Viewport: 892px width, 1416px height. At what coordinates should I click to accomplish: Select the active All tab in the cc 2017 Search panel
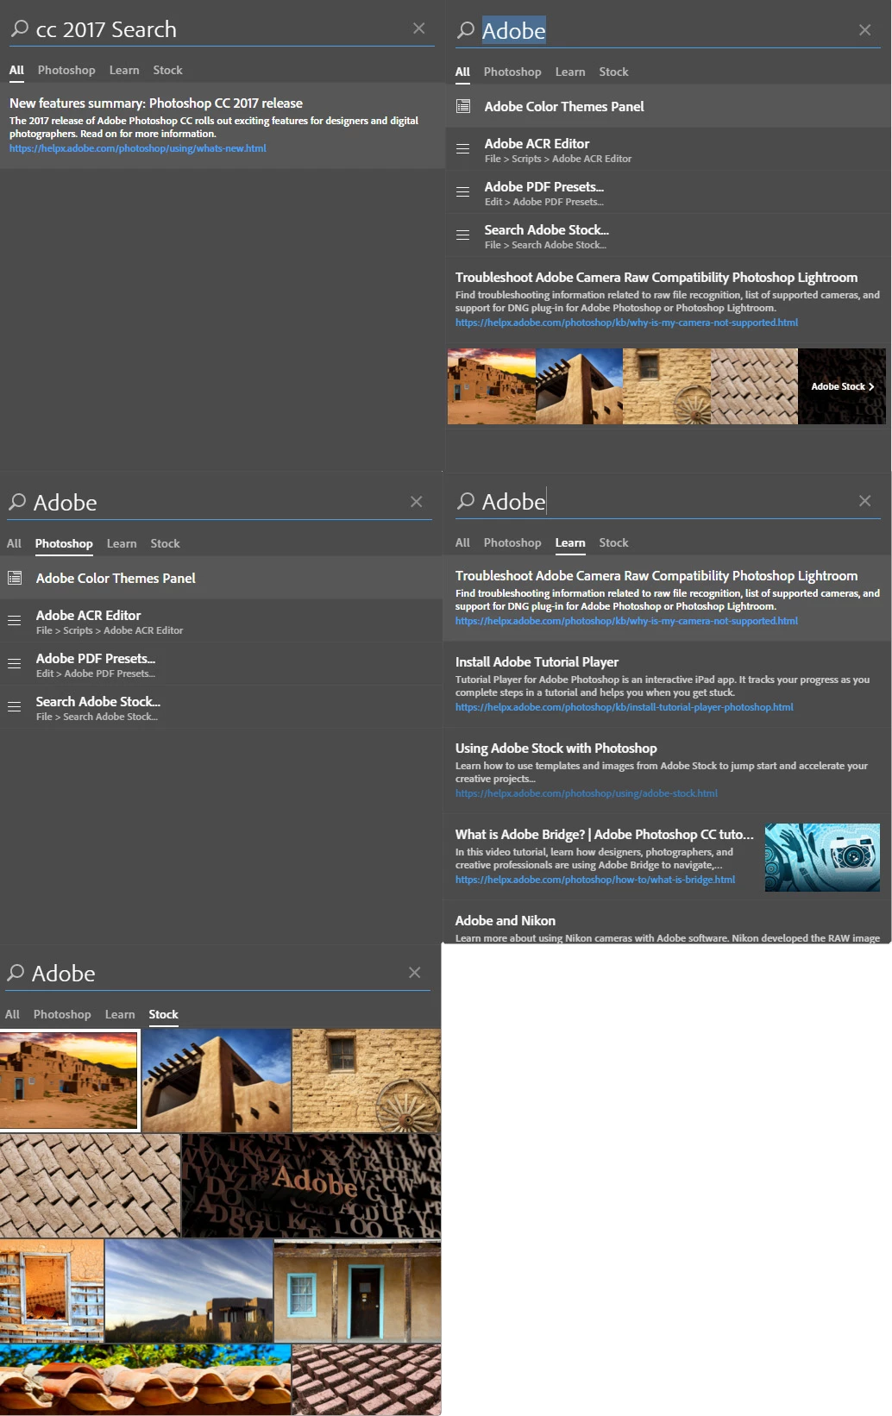coord(16,70)
